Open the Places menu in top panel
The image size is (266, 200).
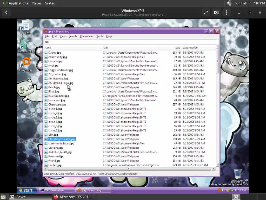pos(36,3)
